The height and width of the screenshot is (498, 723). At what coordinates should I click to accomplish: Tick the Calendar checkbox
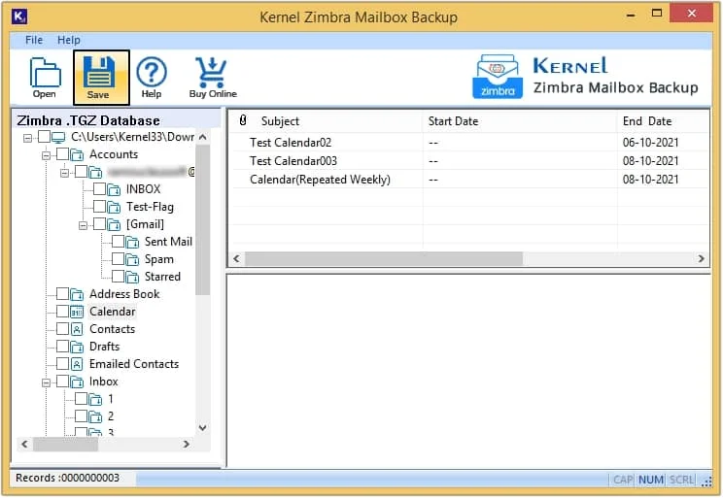tap(63, 312)
